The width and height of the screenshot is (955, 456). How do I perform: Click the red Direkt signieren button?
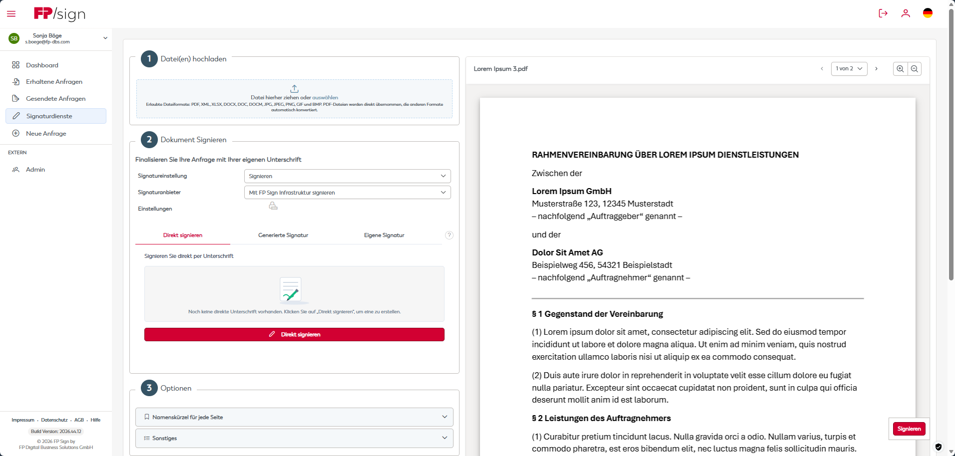pos(294,334)
